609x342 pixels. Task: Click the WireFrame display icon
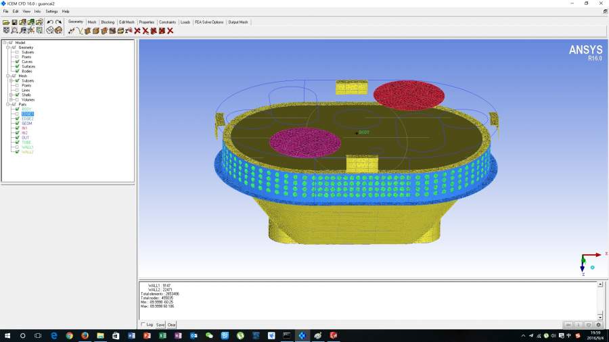click(50, 30)
